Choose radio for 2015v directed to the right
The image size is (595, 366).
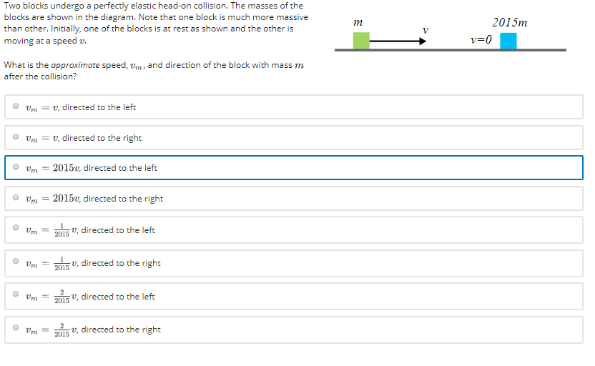tap(16, 199)
